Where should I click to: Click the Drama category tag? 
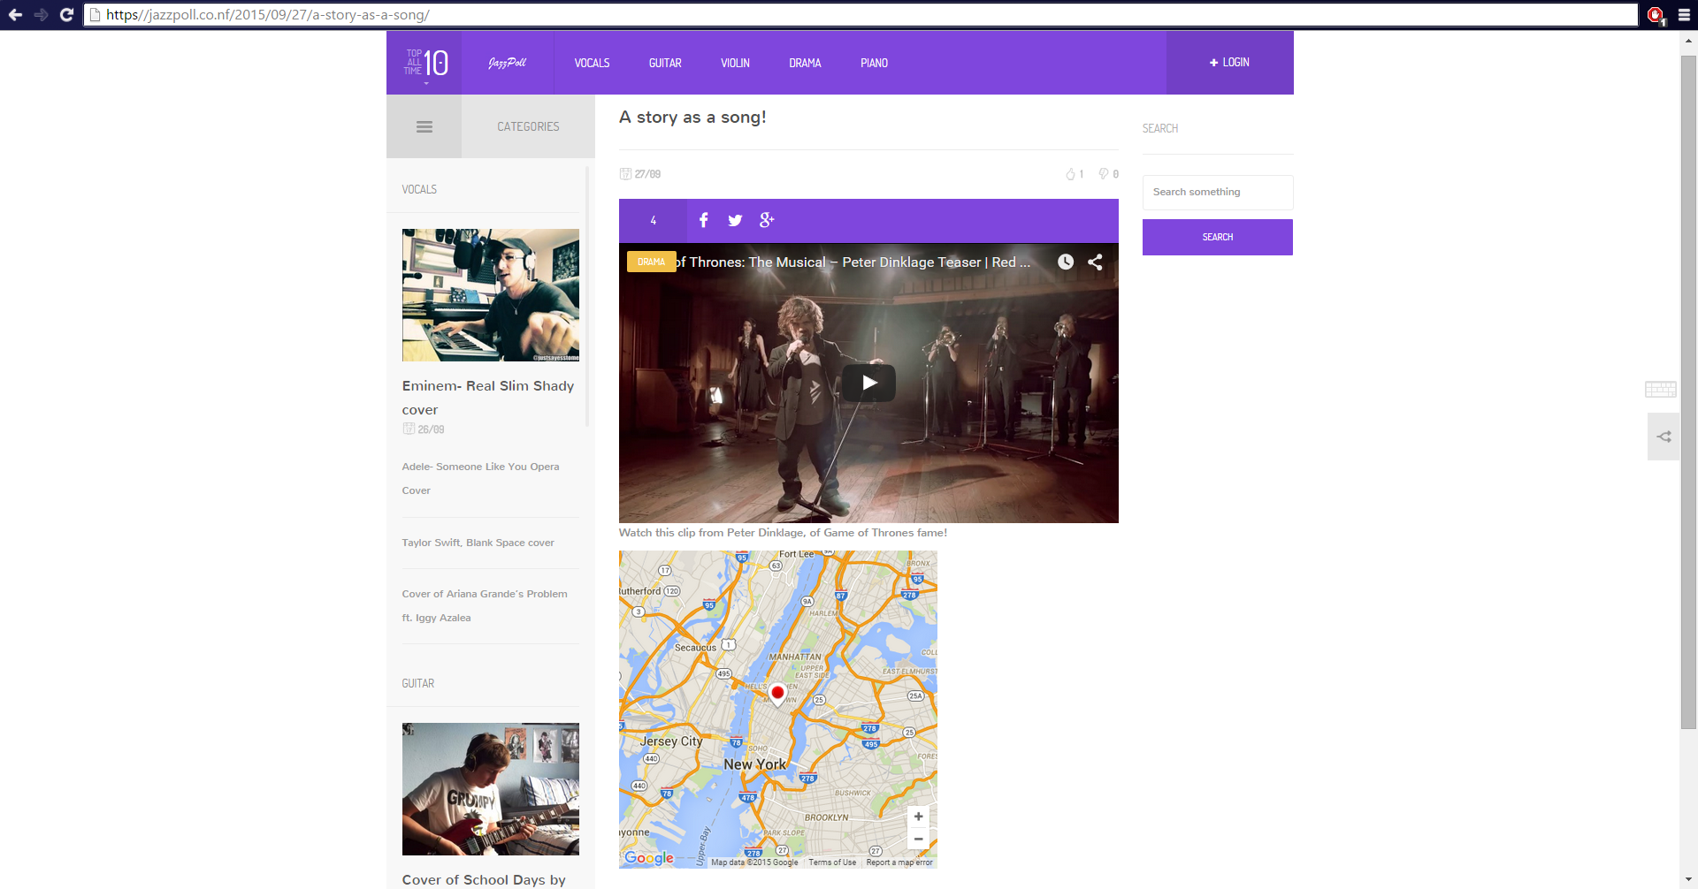(652, 262)
